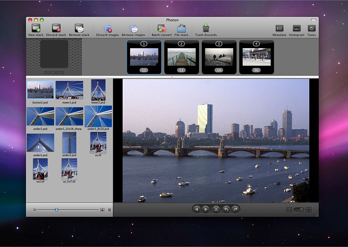Select stack number 2 with the pier photo
Viewport: 348px width, 247px height.
(x=181, y=57)
